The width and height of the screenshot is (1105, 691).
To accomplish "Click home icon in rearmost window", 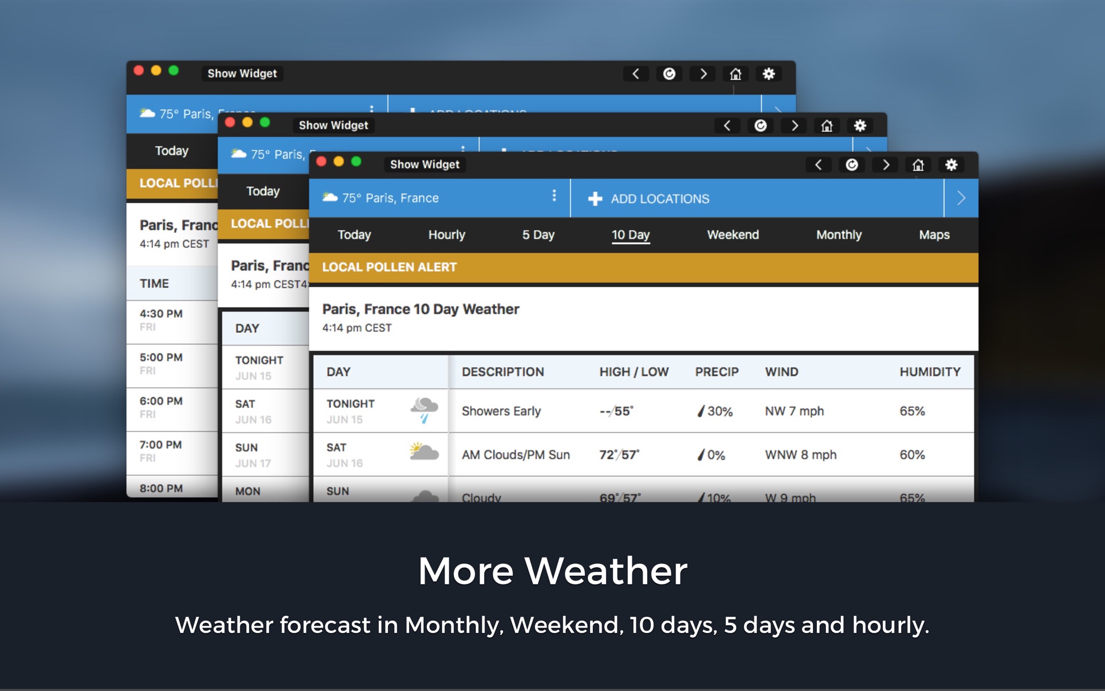I will coord(736,74).
